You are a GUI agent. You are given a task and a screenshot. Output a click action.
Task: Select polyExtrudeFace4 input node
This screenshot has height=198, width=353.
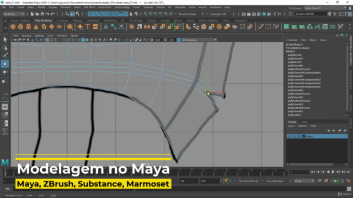299,69
